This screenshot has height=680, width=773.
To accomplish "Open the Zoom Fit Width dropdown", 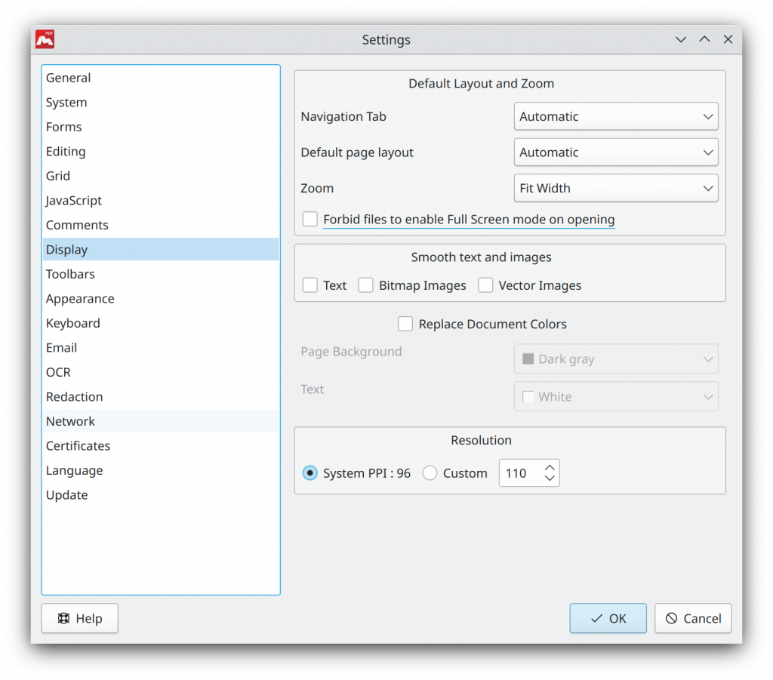I will click(x=616, y=188).
